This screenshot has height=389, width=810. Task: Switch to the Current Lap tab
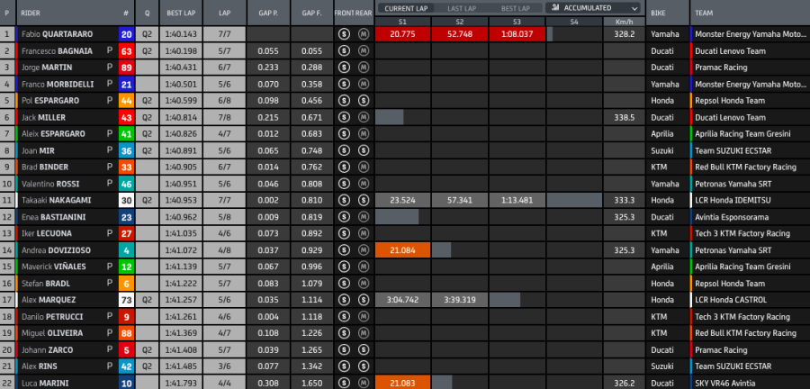click(x=404, y=8)
